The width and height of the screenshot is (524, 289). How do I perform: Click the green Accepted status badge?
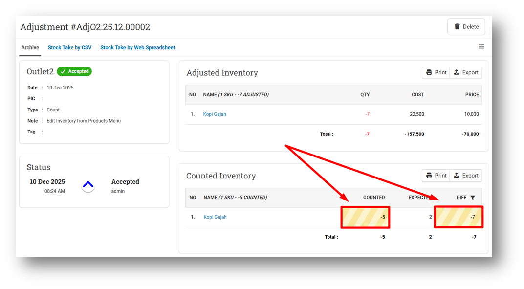pos(74,71)
